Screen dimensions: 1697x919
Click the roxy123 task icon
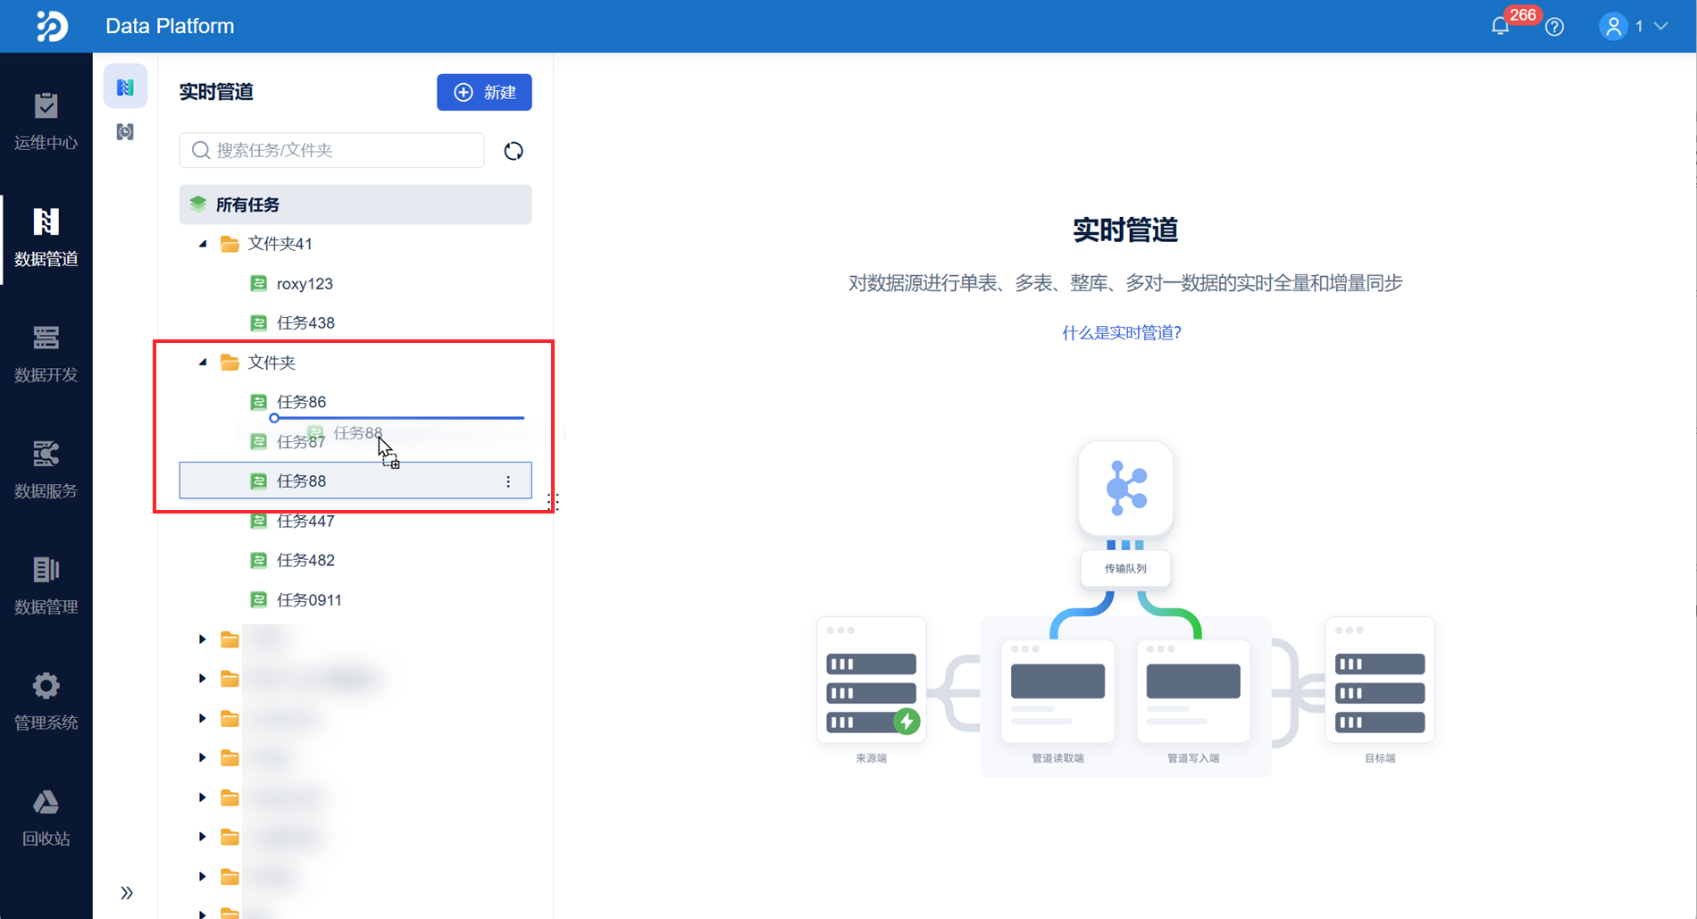258,284
